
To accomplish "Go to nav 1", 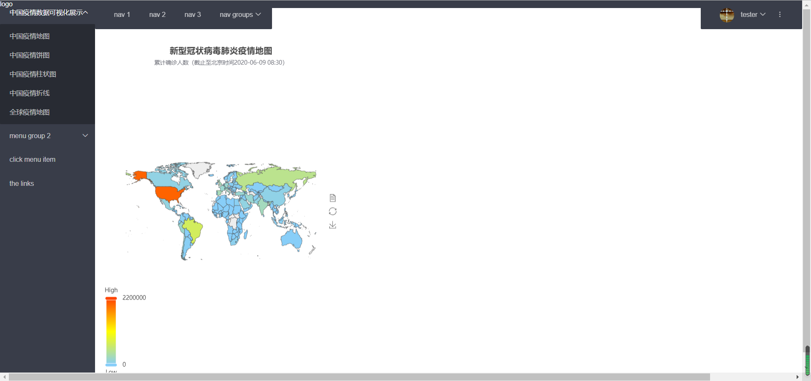I will pyautogui.click(x=122, y=14).
